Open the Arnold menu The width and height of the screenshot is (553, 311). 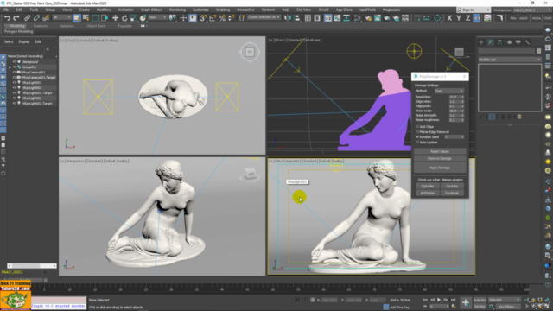click(x=323, y=10)
